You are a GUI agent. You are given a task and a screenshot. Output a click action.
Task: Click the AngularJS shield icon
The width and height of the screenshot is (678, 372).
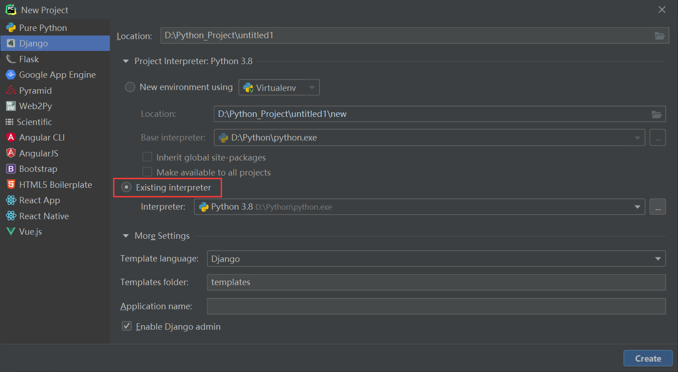pos(11,153)
